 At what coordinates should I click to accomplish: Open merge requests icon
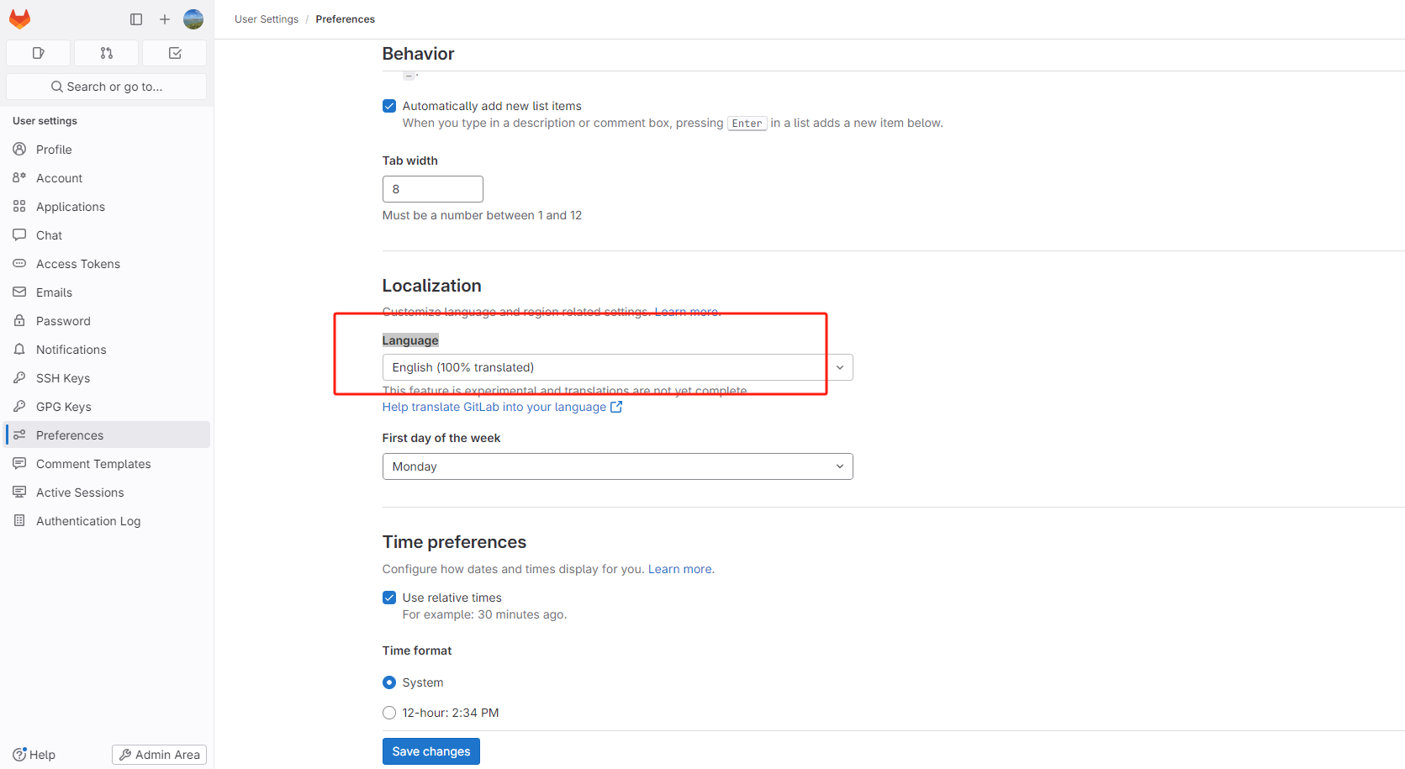[107, 53]
